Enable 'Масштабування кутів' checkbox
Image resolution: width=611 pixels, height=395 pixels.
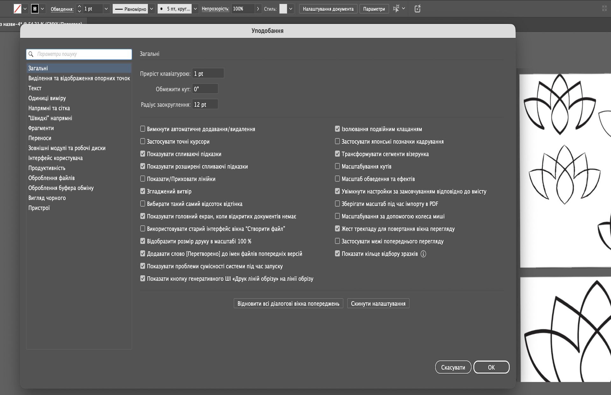point(337,166)
